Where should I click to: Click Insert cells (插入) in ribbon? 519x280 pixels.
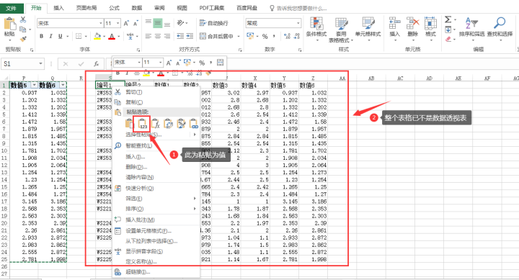[x=394, y=29]
